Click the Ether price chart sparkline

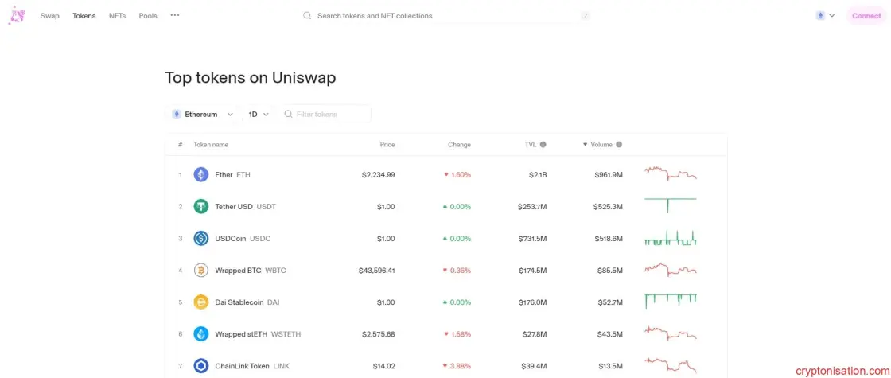tap(671, 173)
